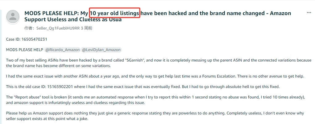Image resolution: width=315 pixels, height=124 pixels.
Task: Open the three-dot more options menu
Action: [x=309, y=13]
